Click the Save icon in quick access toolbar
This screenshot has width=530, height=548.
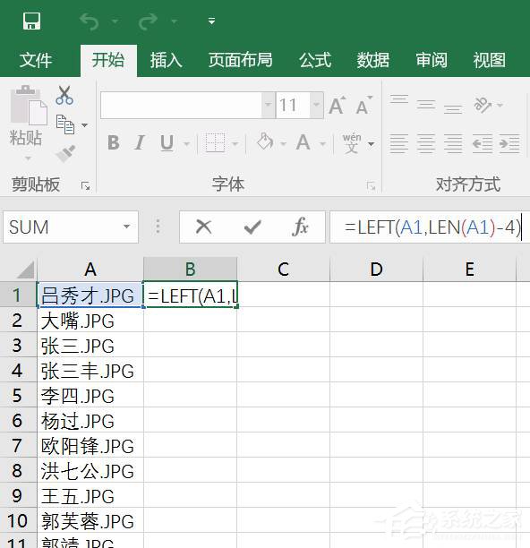tap(32, 21)
